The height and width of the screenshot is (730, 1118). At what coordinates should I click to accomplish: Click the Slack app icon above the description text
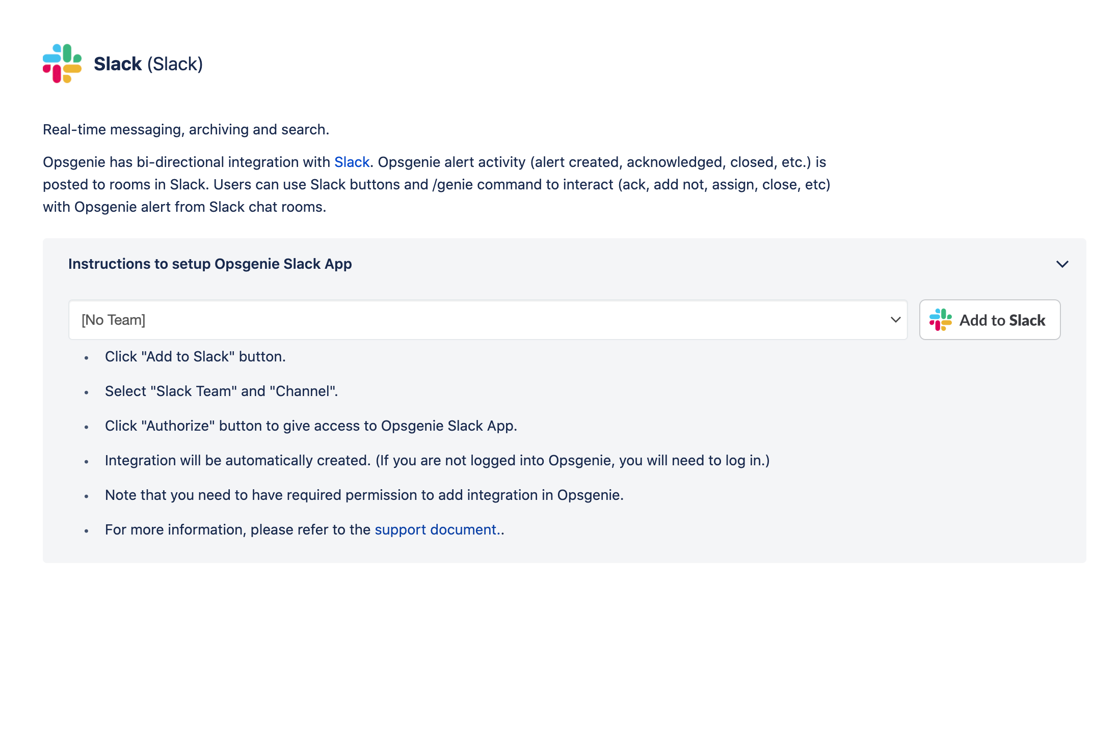click(x=62, y=63)
